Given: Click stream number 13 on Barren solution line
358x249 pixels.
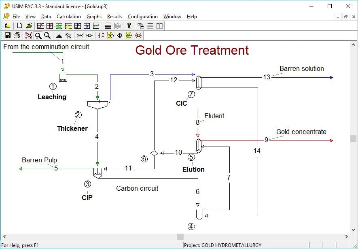Looking at the screenshot, I should click(x=267, y=77).
